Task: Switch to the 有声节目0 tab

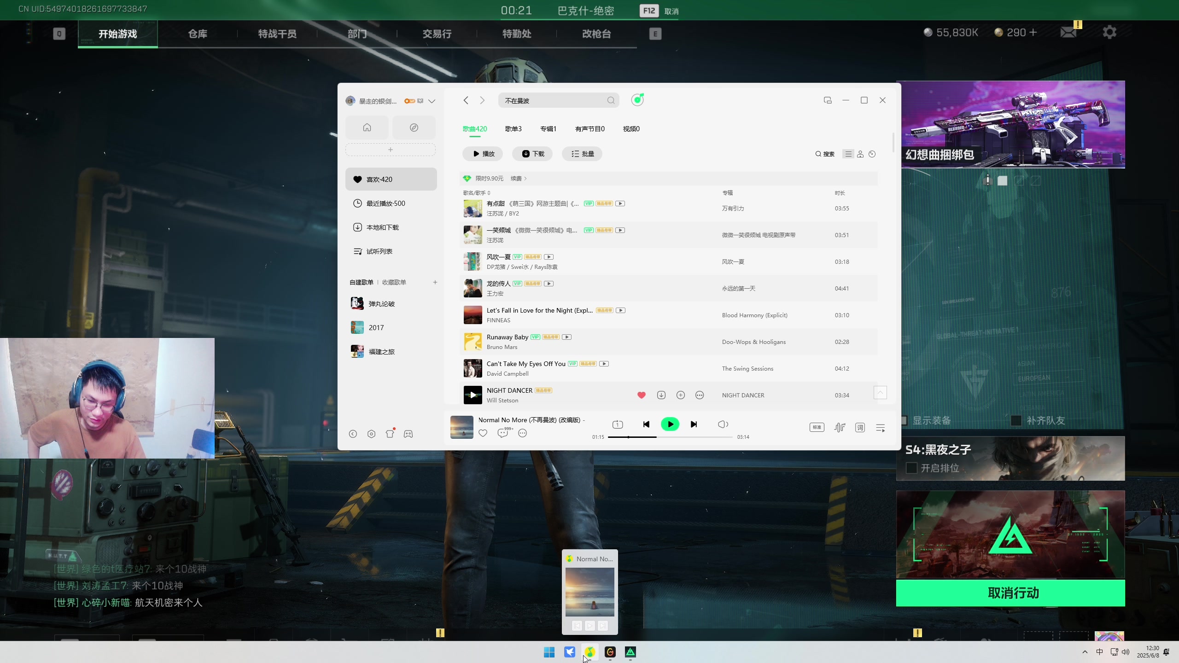Action: pyautogui.click(x=590, y=129)
